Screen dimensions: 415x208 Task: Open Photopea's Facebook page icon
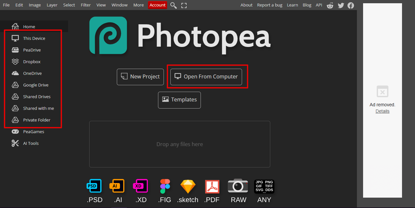[x=351, y=5]
